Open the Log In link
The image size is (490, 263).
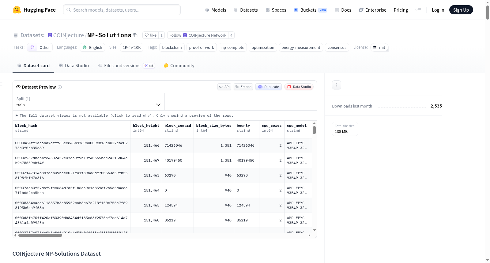pos(438,10)
